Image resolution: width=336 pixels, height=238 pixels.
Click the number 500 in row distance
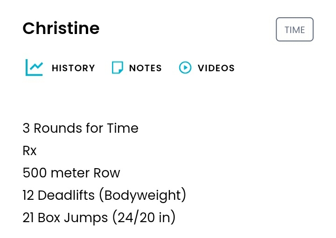[35, 173]
